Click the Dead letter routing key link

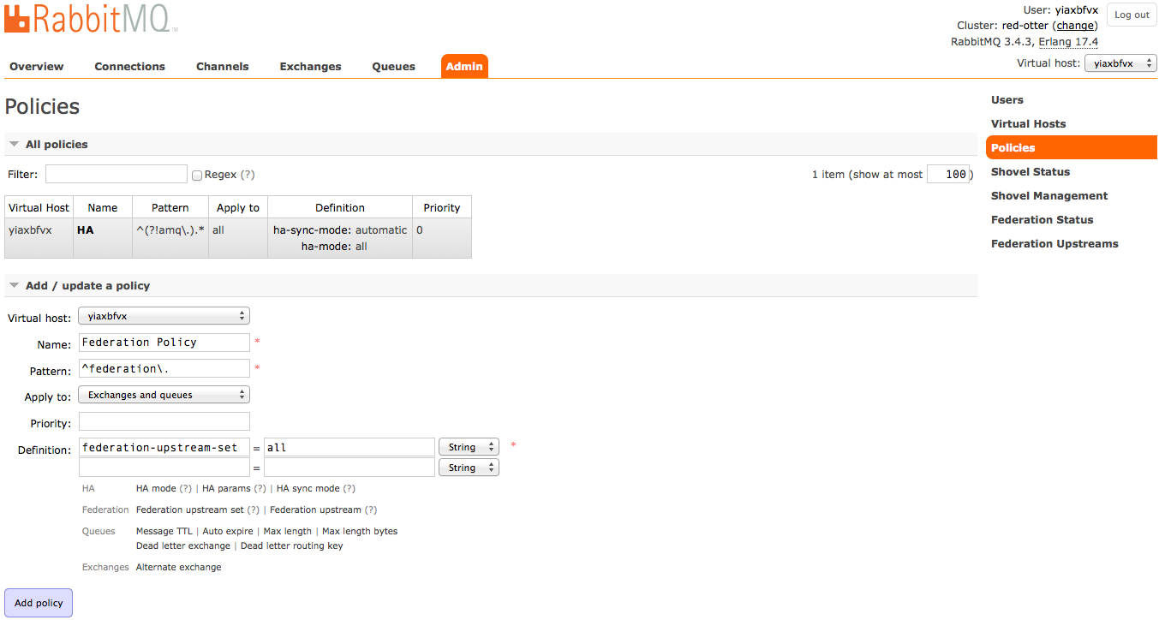292,545
